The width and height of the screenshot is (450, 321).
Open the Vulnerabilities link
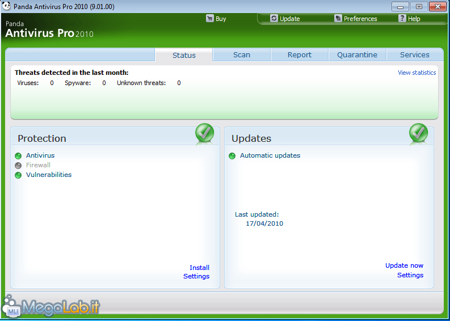49,175
